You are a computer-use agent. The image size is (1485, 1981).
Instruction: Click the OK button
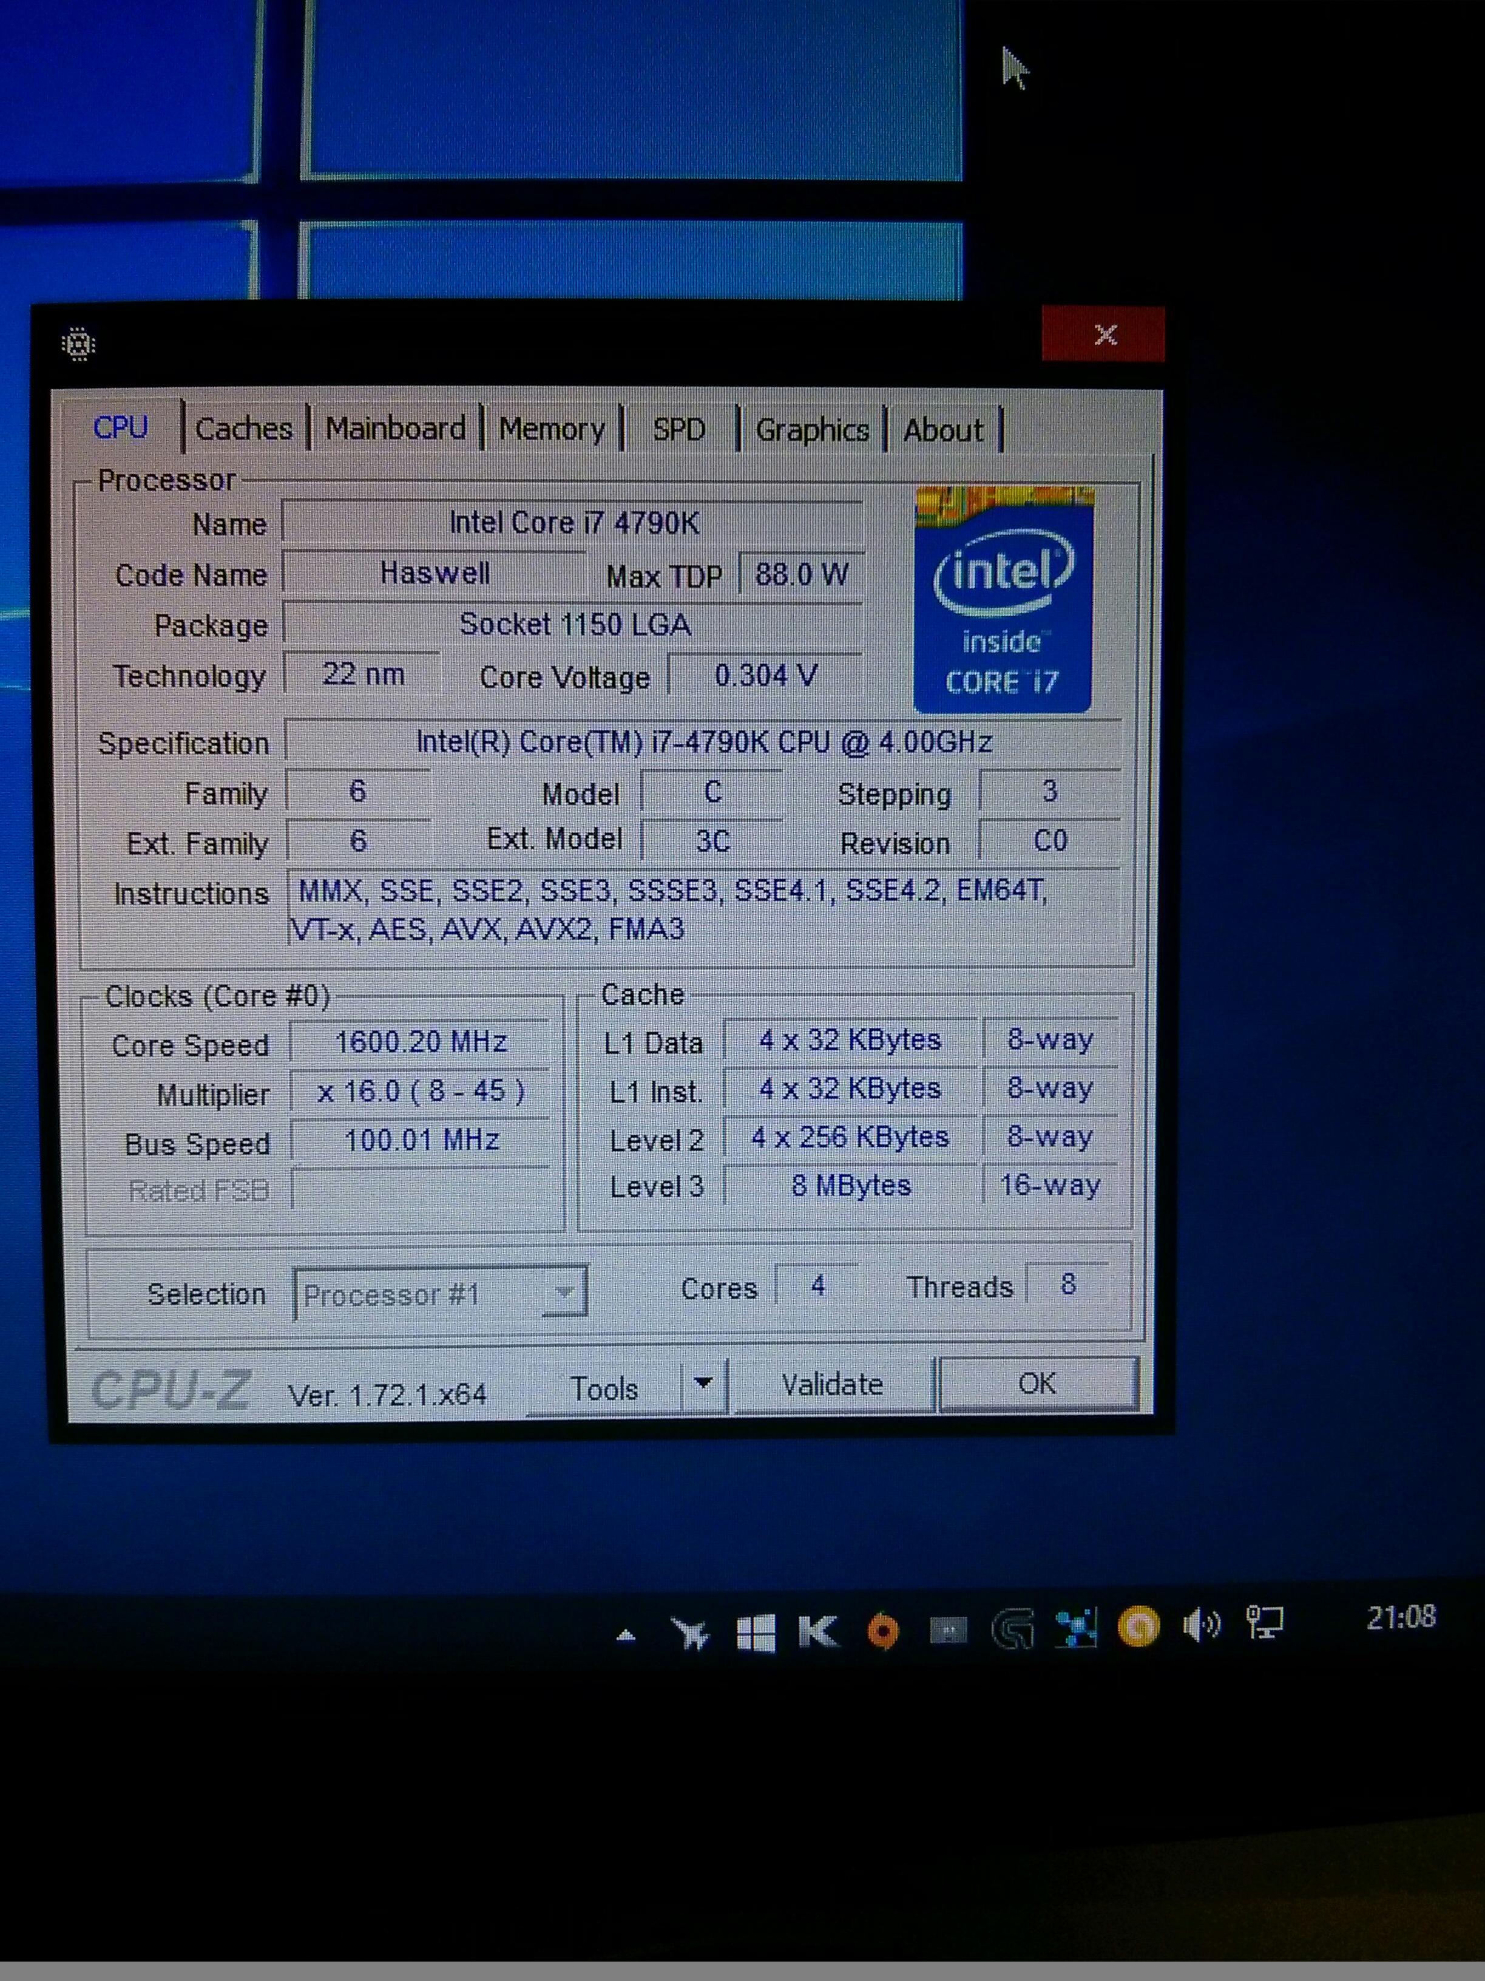(x=1038, y=1384)
